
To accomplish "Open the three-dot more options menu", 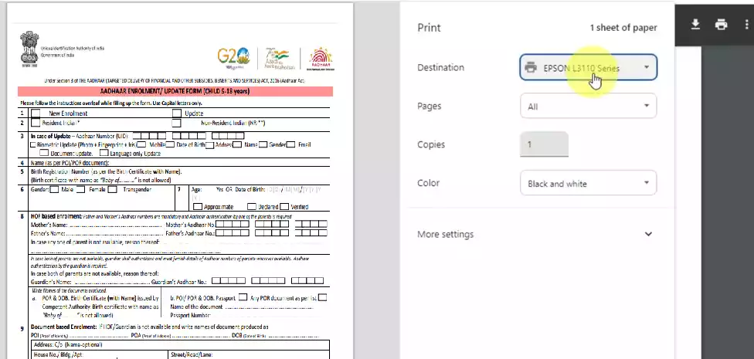I will pyautogui.click(x=747, y=25).
